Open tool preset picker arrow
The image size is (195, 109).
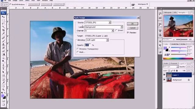[7, 5]
